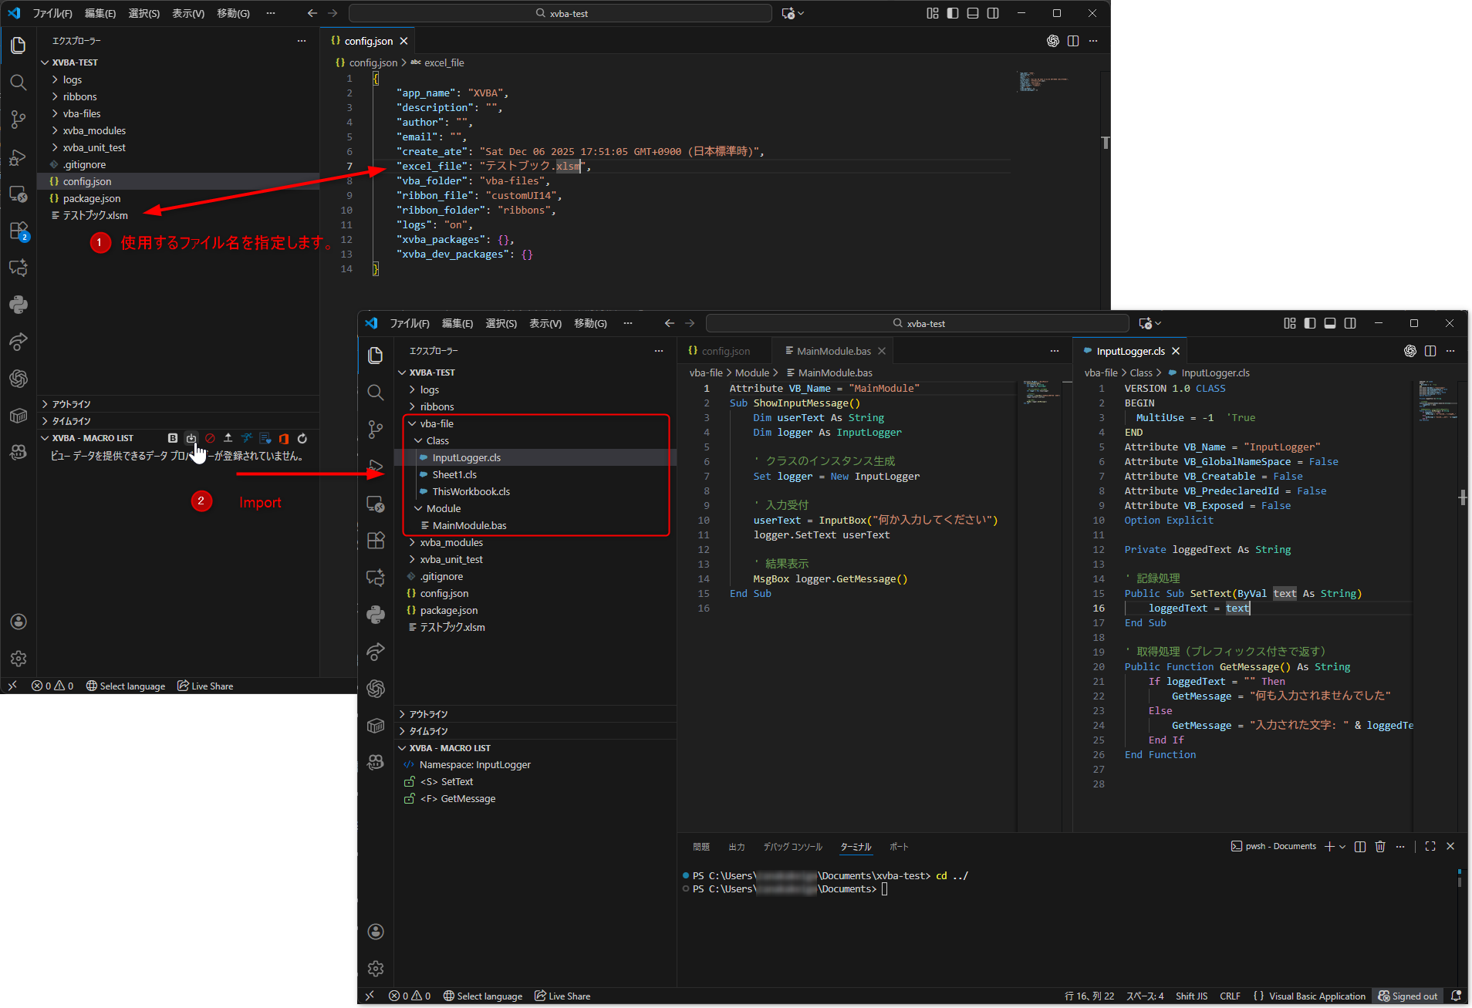The image size is (1472, 1008).
Task: Click Live Share in front window status bar
Action: 562,996
